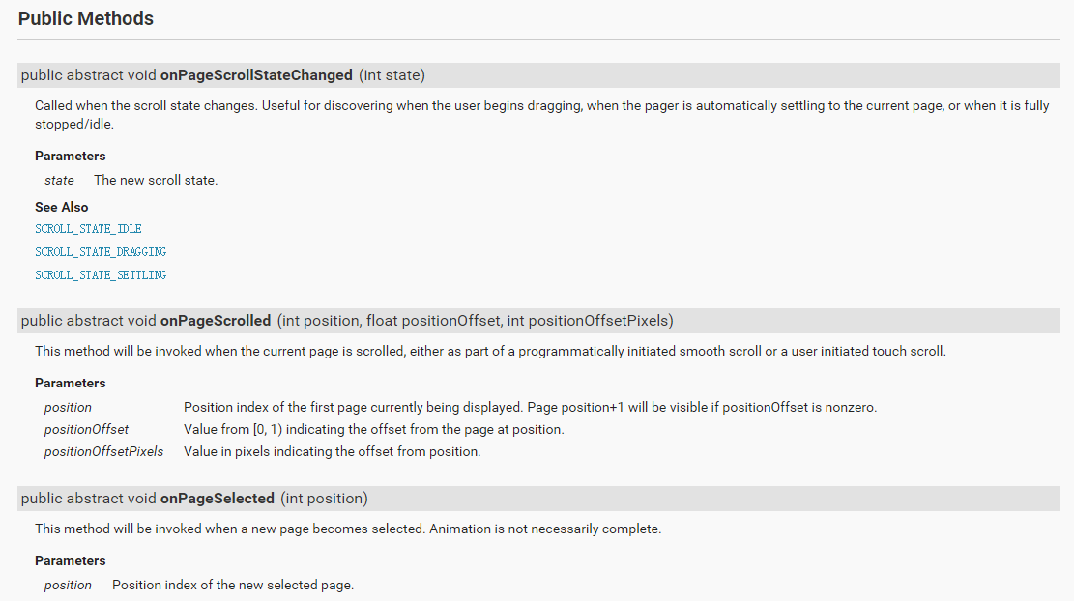The image size is (1074, 601).
Task: Click "Position index of the new selected page" text
Action: 233,586
